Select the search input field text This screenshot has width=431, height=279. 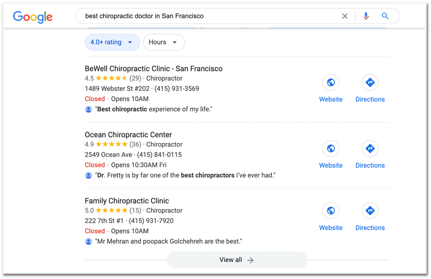(x=144, y=16)
